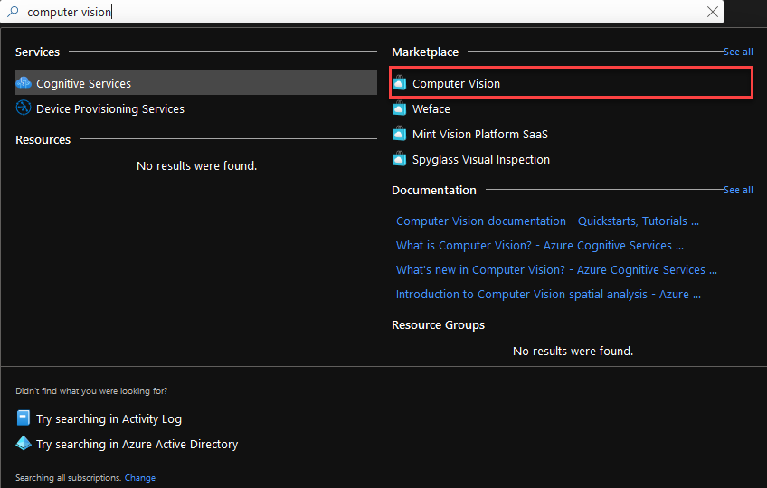Open Documentation See all link
The width and height of the screenshot is (767, 488).
click(x=738, y=191)
